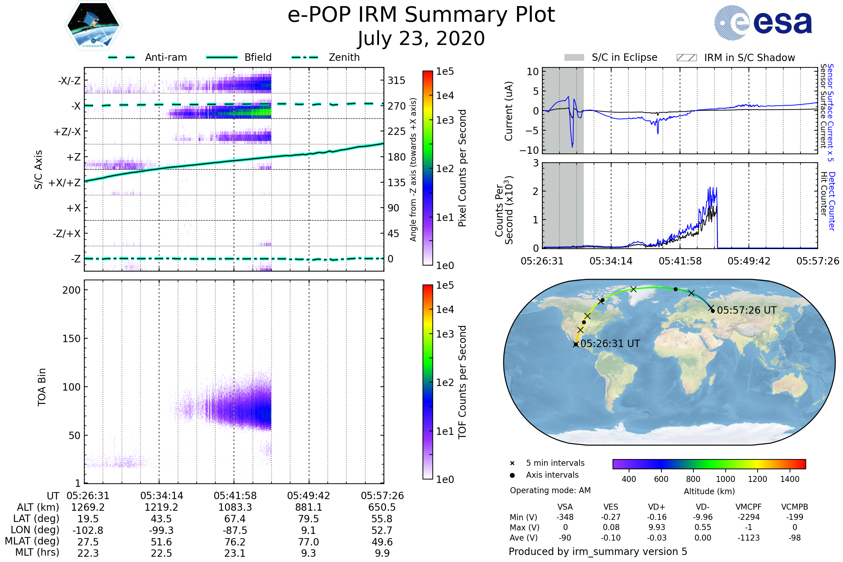Click the TOA Bin axis label
843x562 pixels.
42,387
